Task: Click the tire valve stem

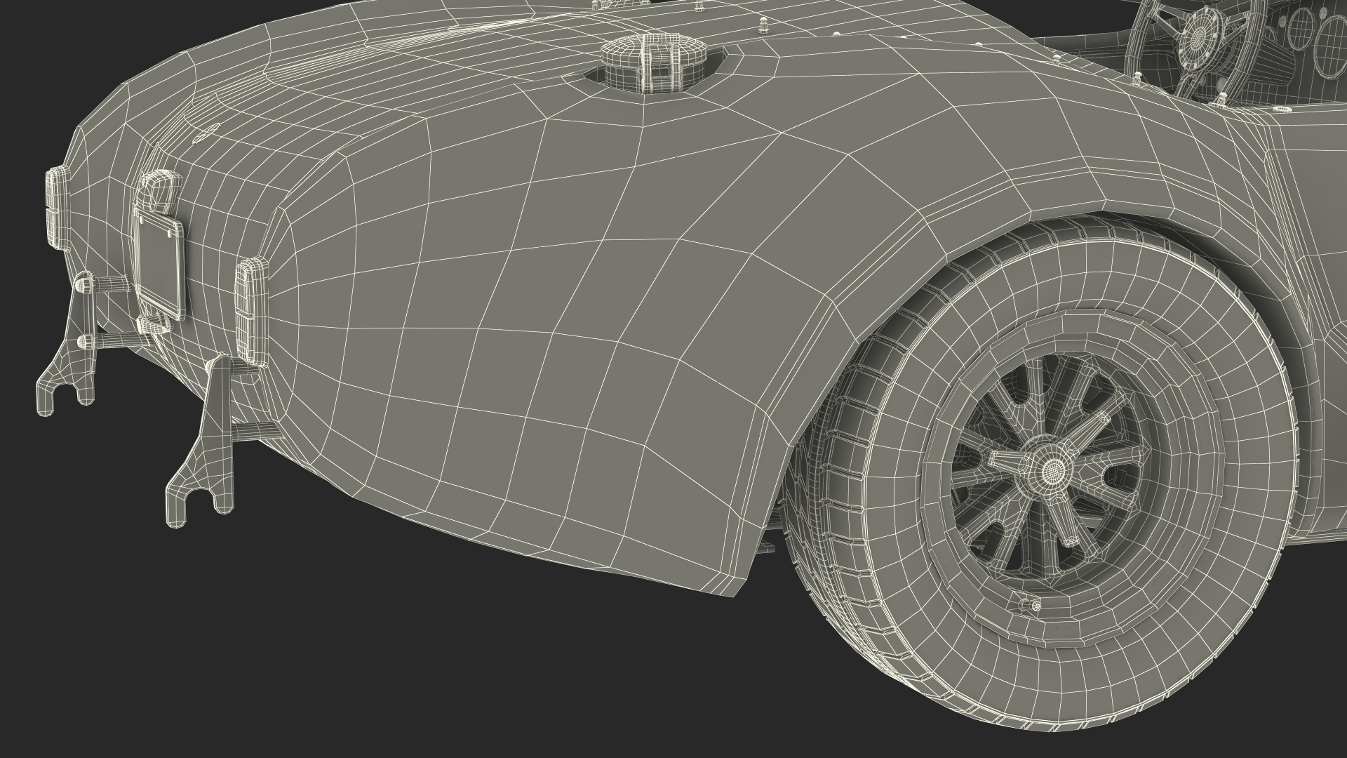Action: click(x=1031, y=604)
